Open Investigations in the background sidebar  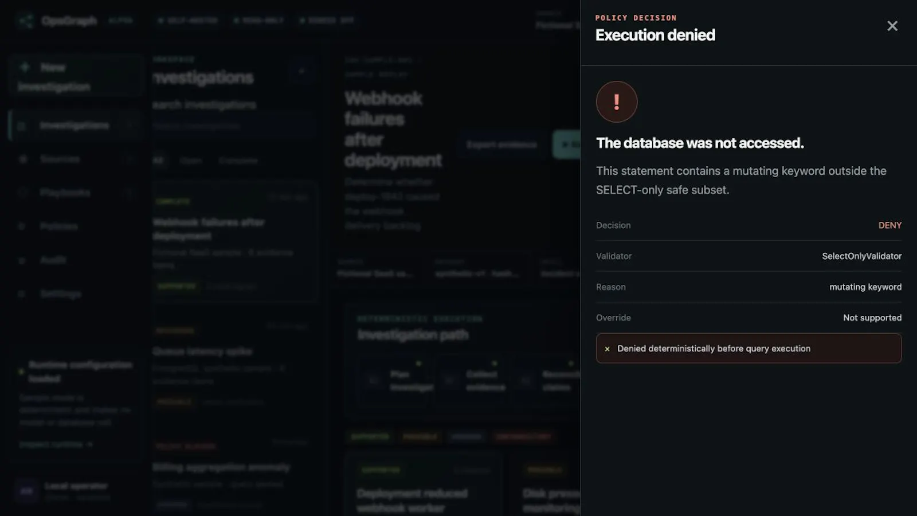click(x=75, y=126)
